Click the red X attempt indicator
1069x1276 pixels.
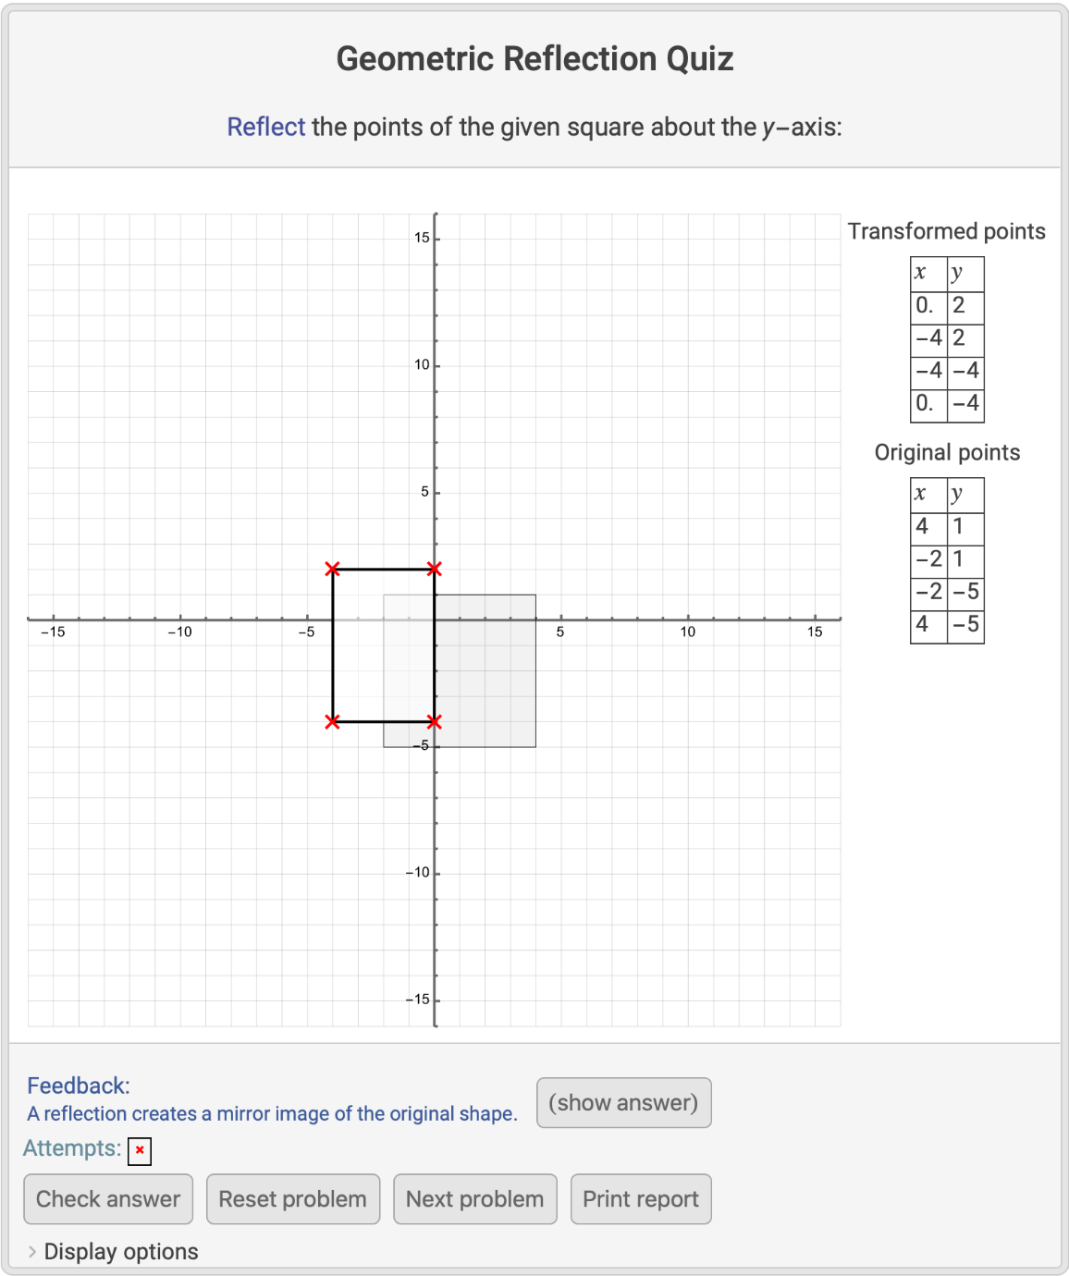(x=140, y=1150)
